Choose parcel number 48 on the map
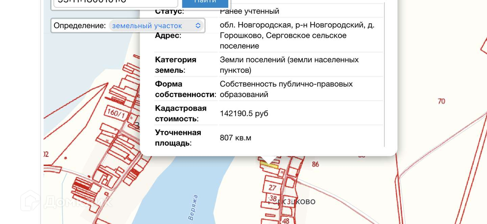487x224 pixels. [x=285, y=221]
